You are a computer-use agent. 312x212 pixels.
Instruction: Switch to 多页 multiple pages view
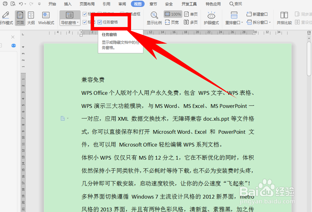click(x=191, y=22)
